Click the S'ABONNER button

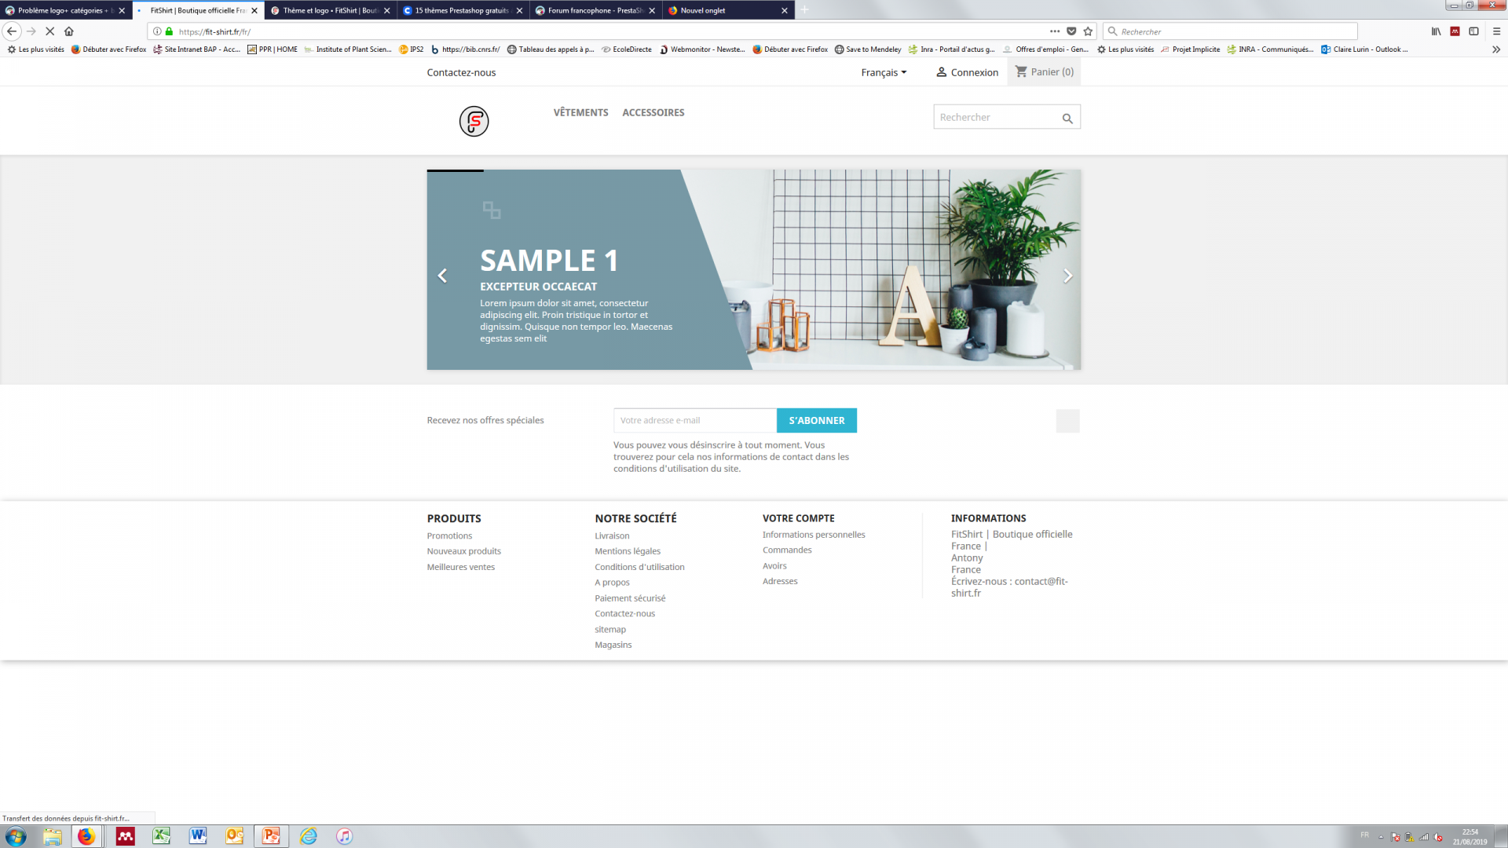pyautogui.click(x=816, y=421)
